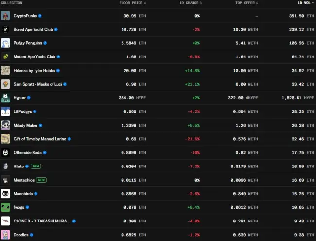This screenshot has height=241, width=316.
Task: Click the verified badge next to Moonbirds
Action: pos(36,194)
